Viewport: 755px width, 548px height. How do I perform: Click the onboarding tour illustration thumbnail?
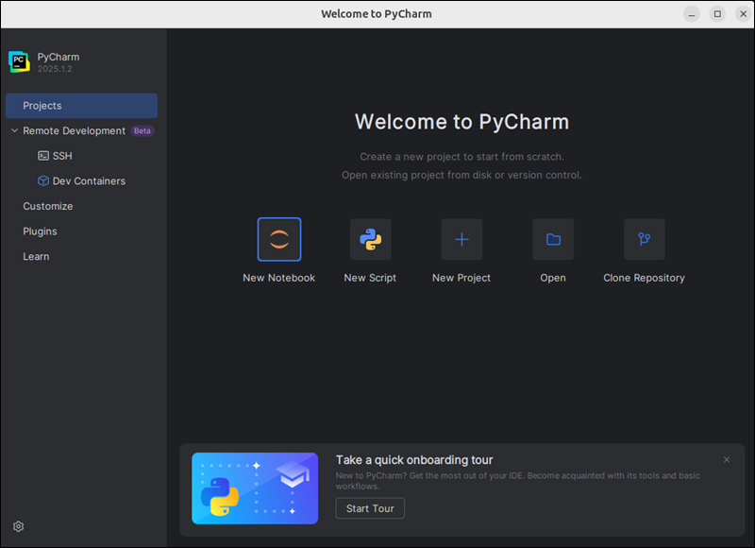point(255,488)
